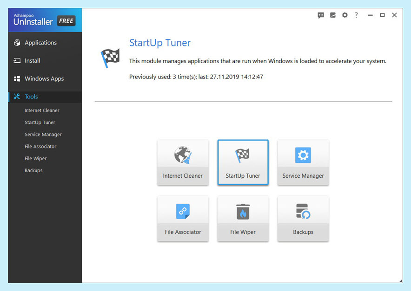Viewport: 411px width, 291px height.
Task: Minimize the Ashampoo UnInstaller window
Action: pos(371,15)
